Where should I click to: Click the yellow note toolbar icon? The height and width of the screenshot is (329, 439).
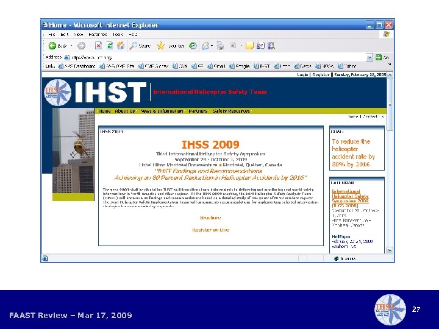249,46
